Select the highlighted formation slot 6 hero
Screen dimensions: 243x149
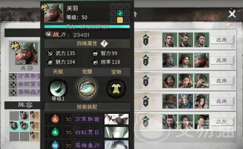coord(14,126)
